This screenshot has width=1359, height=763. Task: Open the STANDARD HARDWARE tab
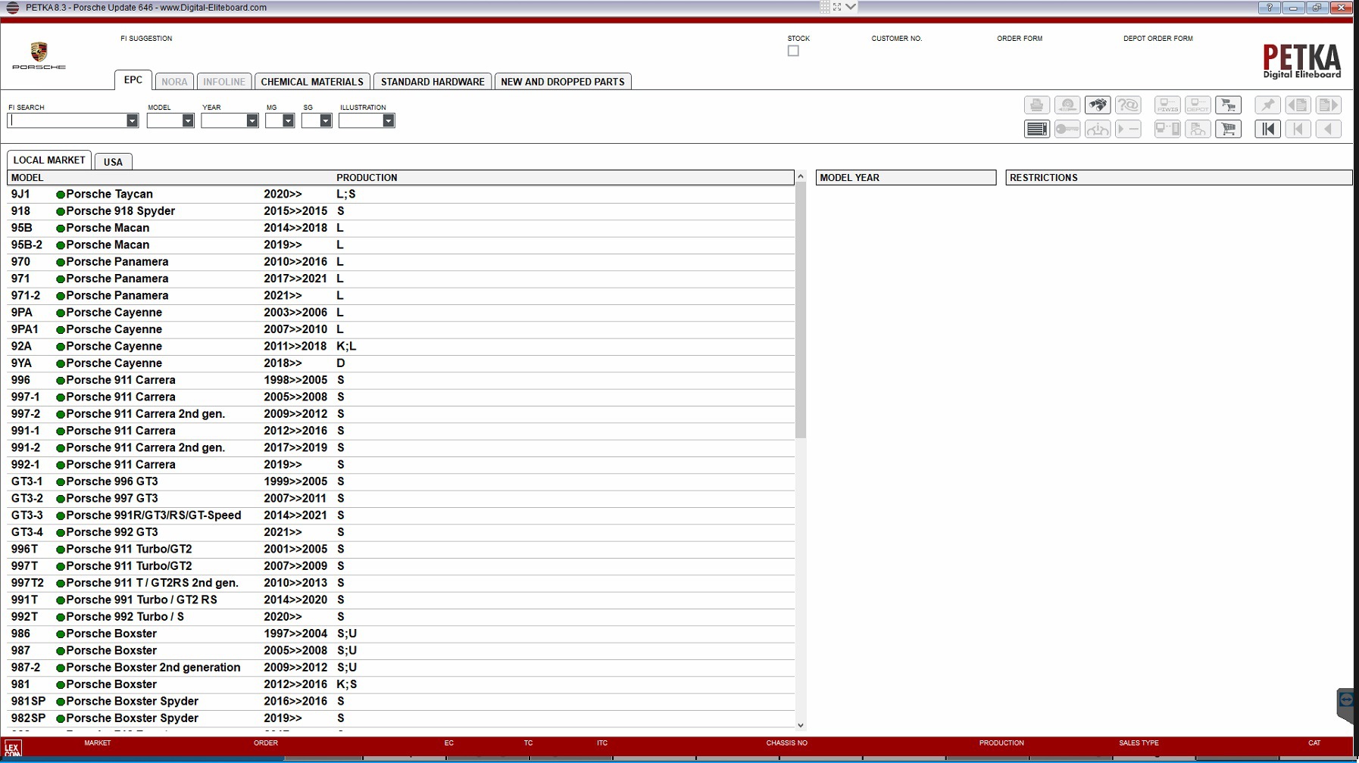coord(433,82)
